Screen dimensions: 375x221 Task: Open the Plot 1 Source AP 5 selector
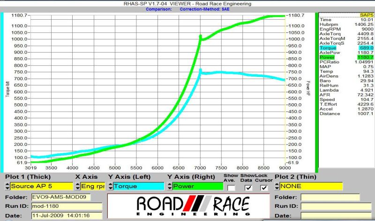[41, 186]
